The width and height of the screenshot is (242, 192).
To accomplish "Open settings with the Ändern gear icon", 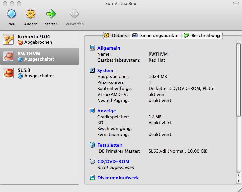I will click(31, 14).
